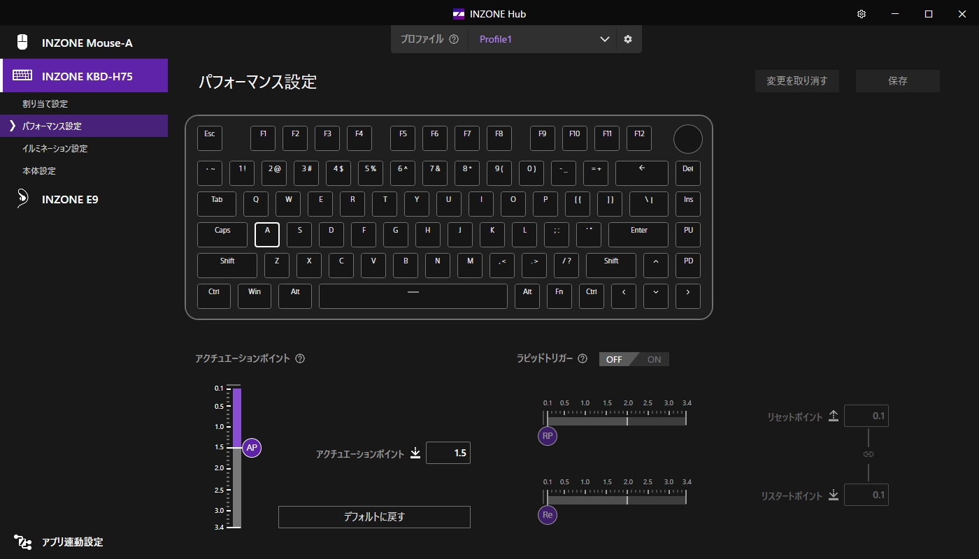This screenshot has width=979, height=559.
Task: Click 変更を取り消す button
Action: (x=797, y=81)
